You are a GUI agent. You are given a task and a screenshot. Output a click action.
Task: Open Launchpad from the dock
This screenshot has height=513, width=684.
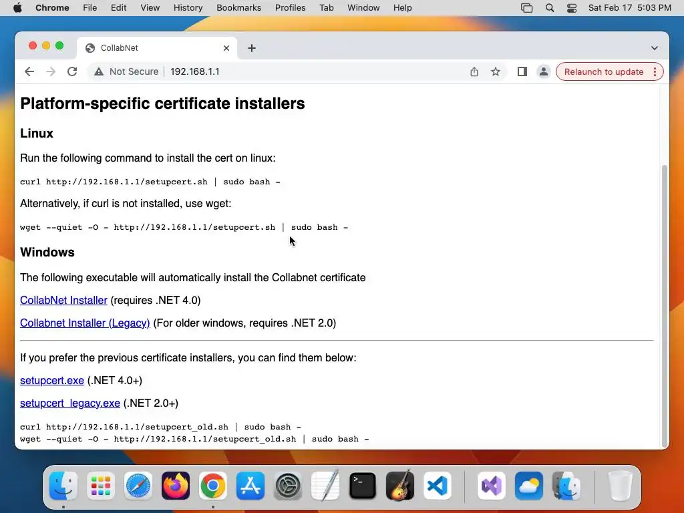(x=101, y=486)
